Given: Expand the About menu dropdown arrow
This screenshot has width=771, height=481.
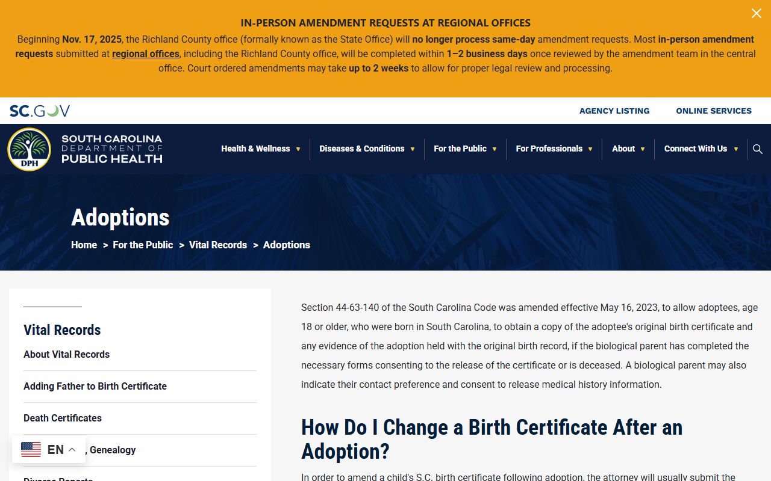Looking at the screenshot, I should [643, 149].
